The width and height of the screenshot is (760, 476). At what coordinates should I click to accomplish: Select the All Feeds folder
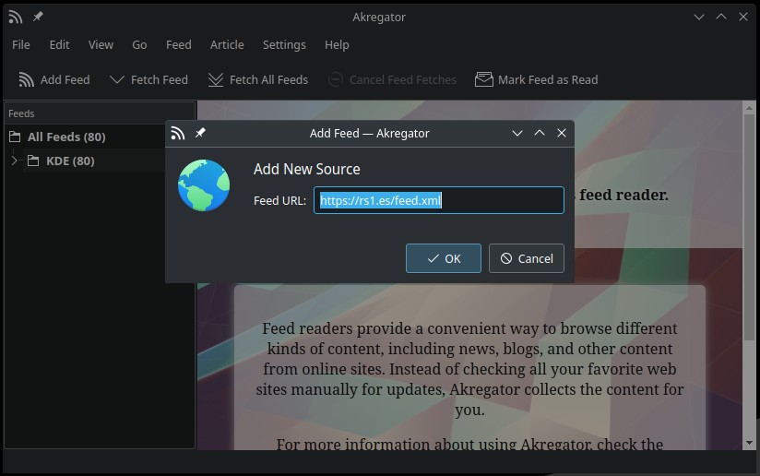(65, 137)
